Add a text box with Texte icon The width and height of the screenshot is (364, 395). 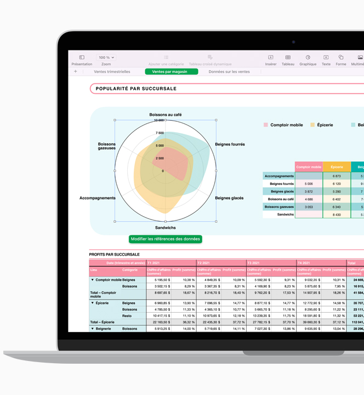point(326,58)
